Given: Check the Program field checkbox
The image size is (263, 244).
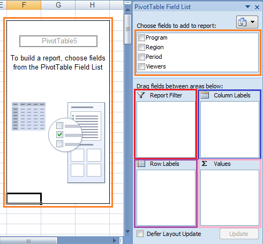Looking at the screenshot, I should [x=141, y=38].
